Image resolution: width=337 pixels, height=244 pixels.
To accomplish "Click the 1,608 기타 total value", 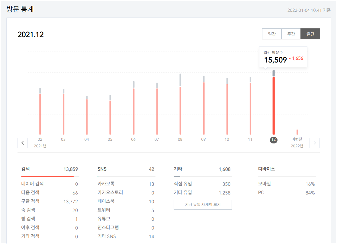I will coord(225,169).
